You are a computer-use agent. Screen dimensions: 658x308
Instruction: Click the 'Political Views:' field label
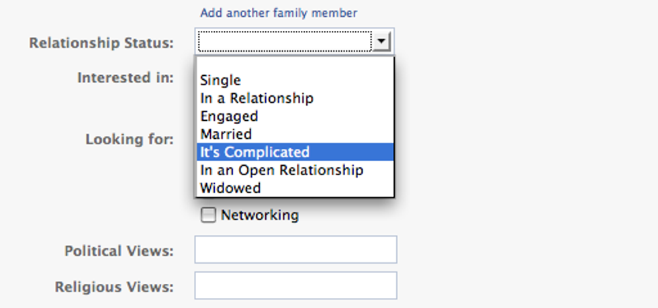click(x=119, y=251)
